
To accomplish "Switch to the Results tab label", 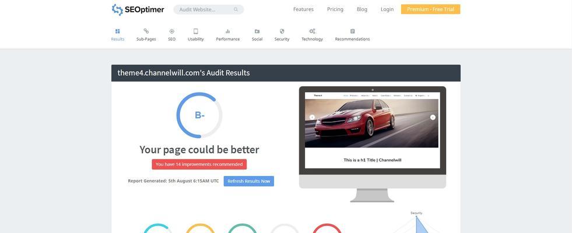I will [117, 39].
